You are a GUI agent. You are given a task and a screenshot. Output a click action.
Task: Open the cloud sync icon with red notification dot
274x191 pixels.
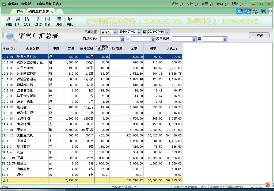(x=247, y=11)
